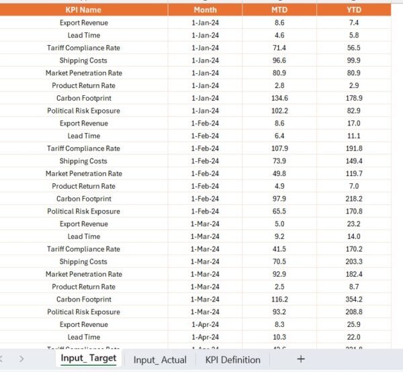Select Shipping Costs cell for 1-Jan-24
403x372 pixels.
coord(84,60)
